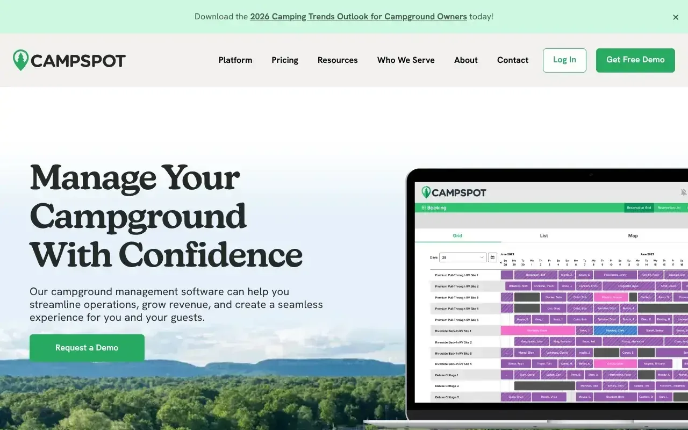This screenshot has height=430, width=688.
Task: Expand the Resources menu
Action: tap(337, 60)
